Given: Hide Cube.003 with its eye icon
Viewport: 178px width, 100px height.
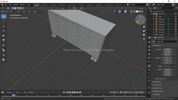Looking at the screenshot, I should 175,24.
